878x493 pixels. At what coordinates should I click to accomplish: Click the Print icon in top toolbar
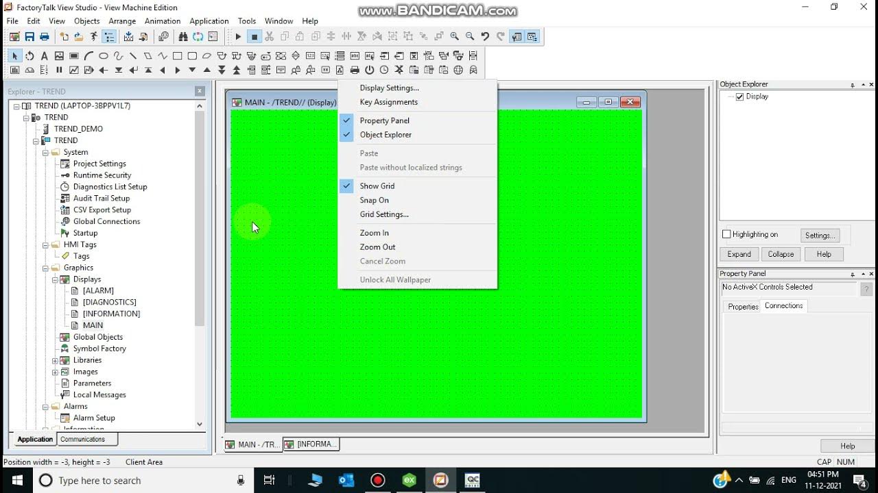coord(45,37)
